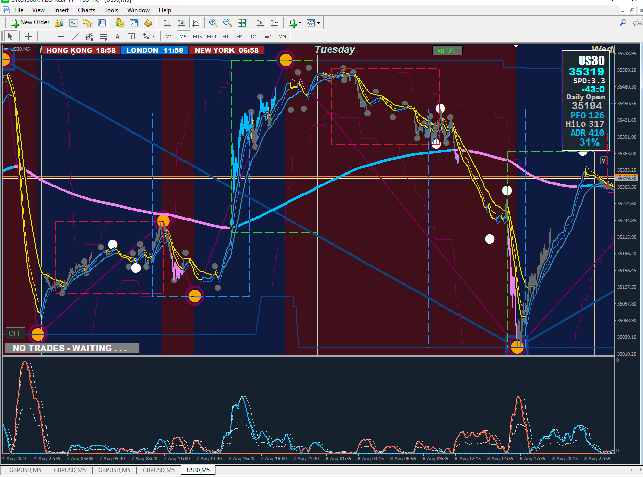Open the Navigator folder-star icon
The width and height of the screenshot is (643, 477).
[87, 23]
